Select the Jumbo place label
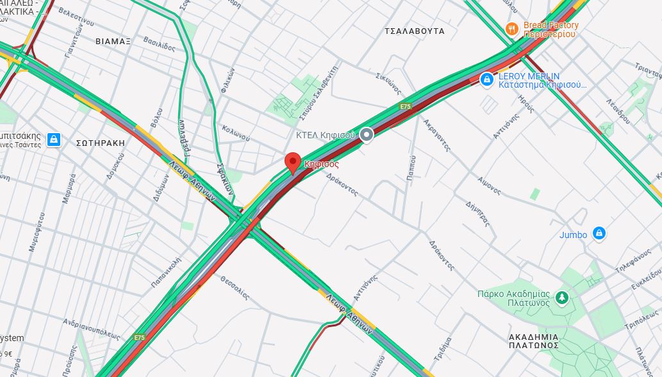 pyautogui.click(x=573, y=235)
